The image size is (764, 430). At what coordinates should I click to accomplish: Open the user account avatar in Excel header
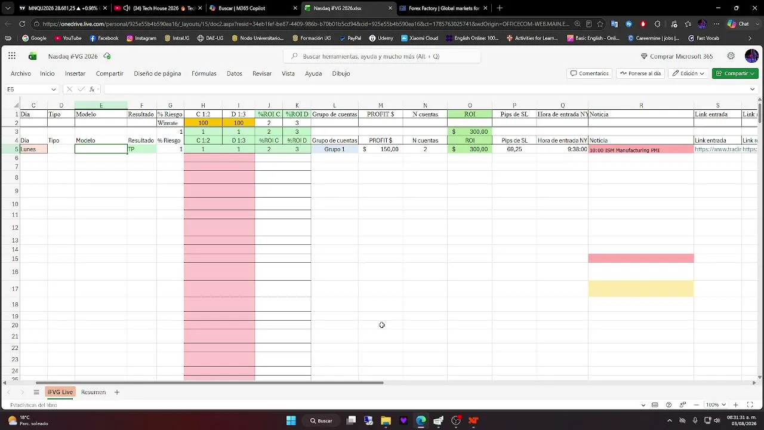click(x=751, y=56)
